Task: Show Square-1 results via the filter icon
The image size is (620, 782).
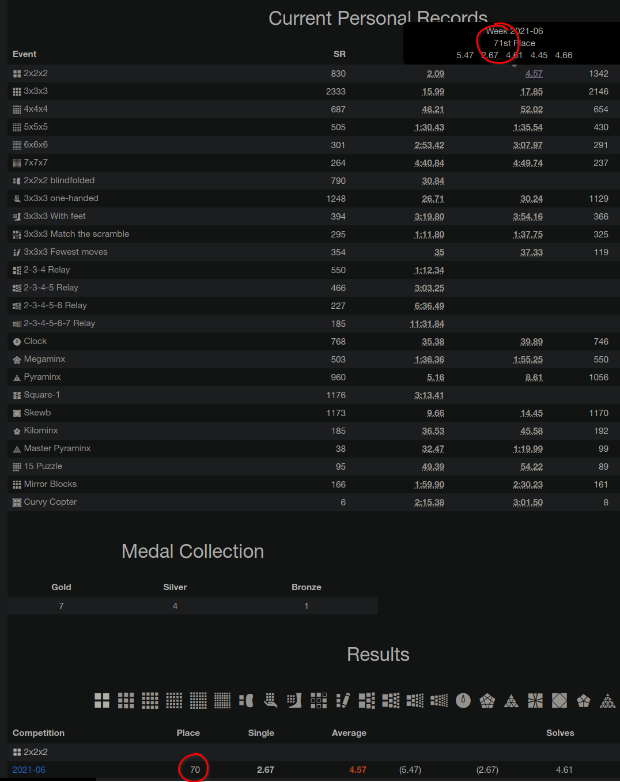Action: tap(535, 700)
